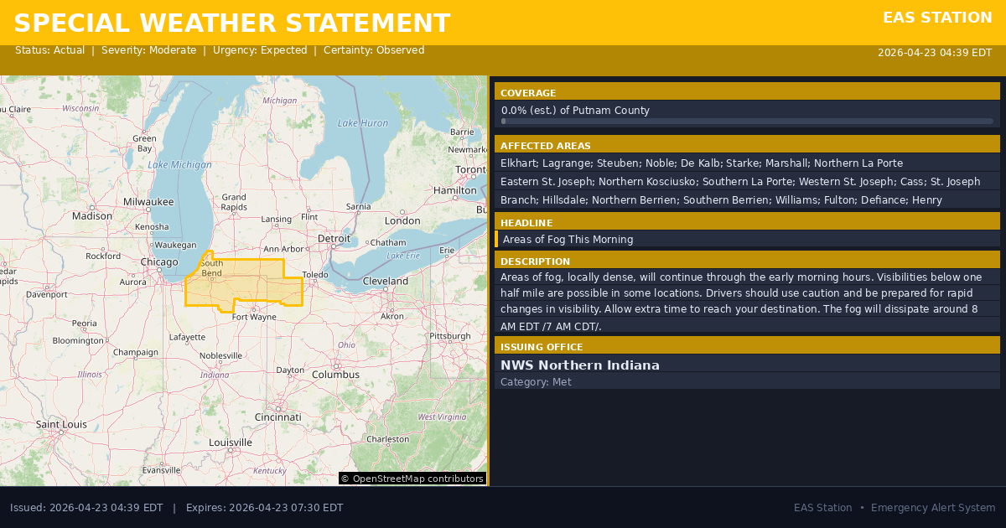Click the DESCRIPTION section header
This screenshot has height=528, width=1006.
535,261
